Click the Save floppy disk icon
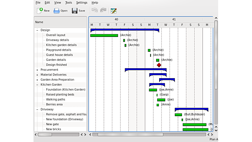 point(74,11)
